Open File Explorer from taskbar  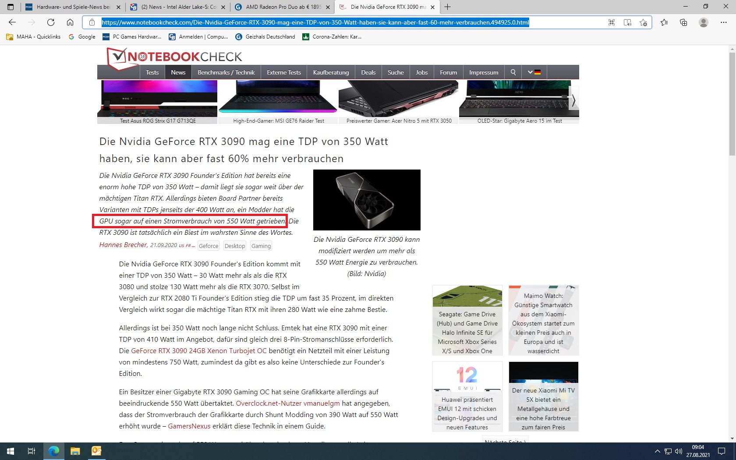point(75,451)
